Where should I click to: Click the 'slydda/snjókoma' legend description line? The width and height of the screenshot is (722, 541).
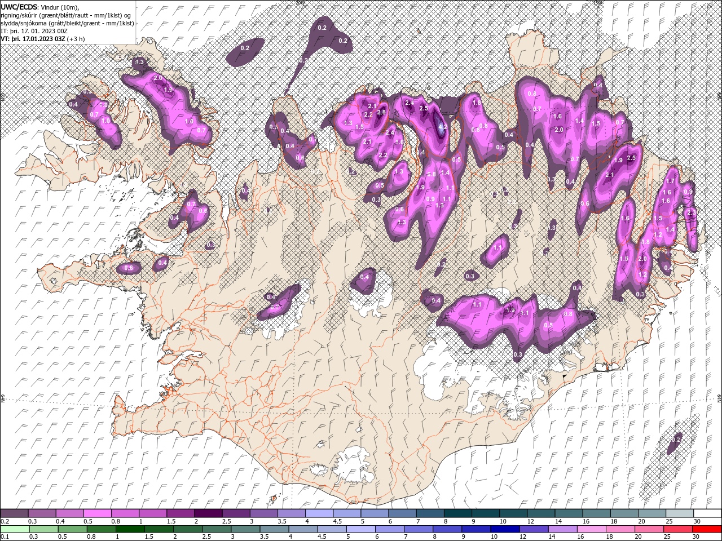point(67,23)
